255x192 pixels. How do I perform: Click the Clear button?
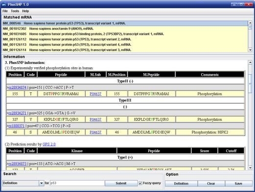(211, 184)
